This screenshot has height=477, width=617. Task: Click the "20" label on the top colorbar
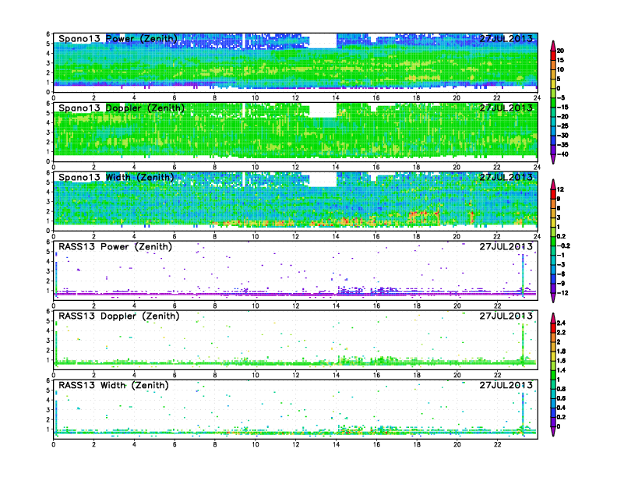click(560, 51)
